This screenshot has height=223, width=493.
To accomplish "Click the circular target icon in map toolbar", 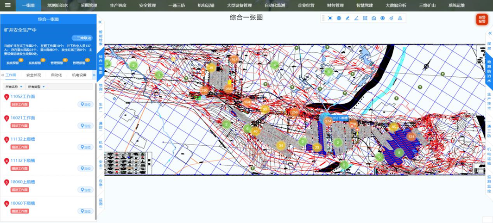I will pos(383,19).
